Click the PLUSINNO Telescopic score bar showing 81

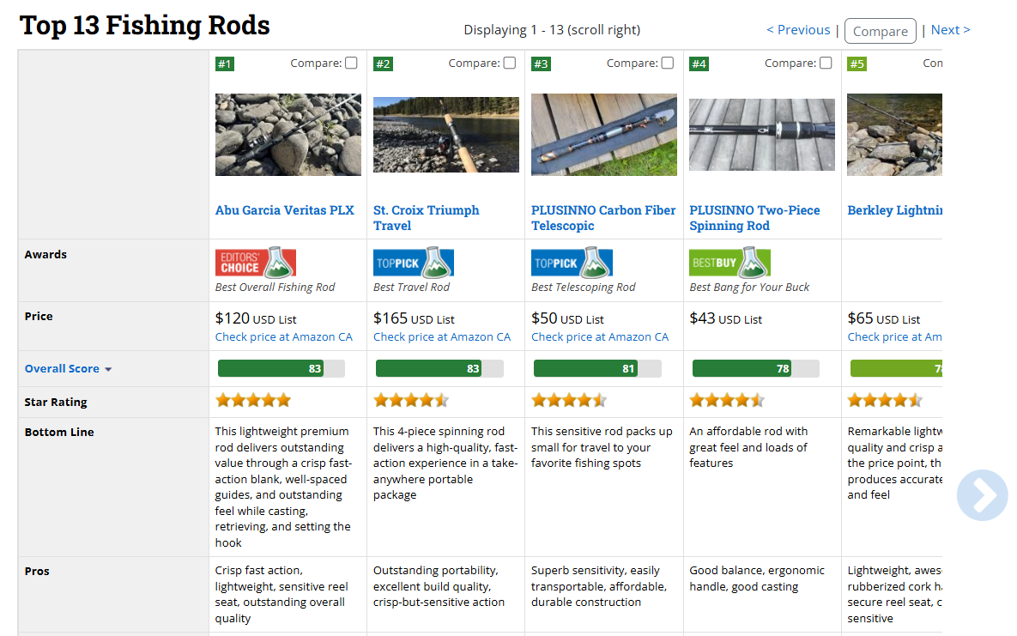click(597, 368)
